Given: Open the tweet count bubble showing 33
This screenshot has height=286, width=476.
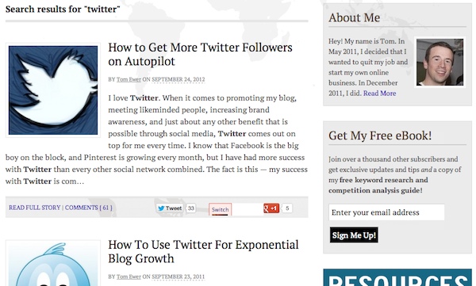Looking at the screenshot, I should tap(190, 208).
